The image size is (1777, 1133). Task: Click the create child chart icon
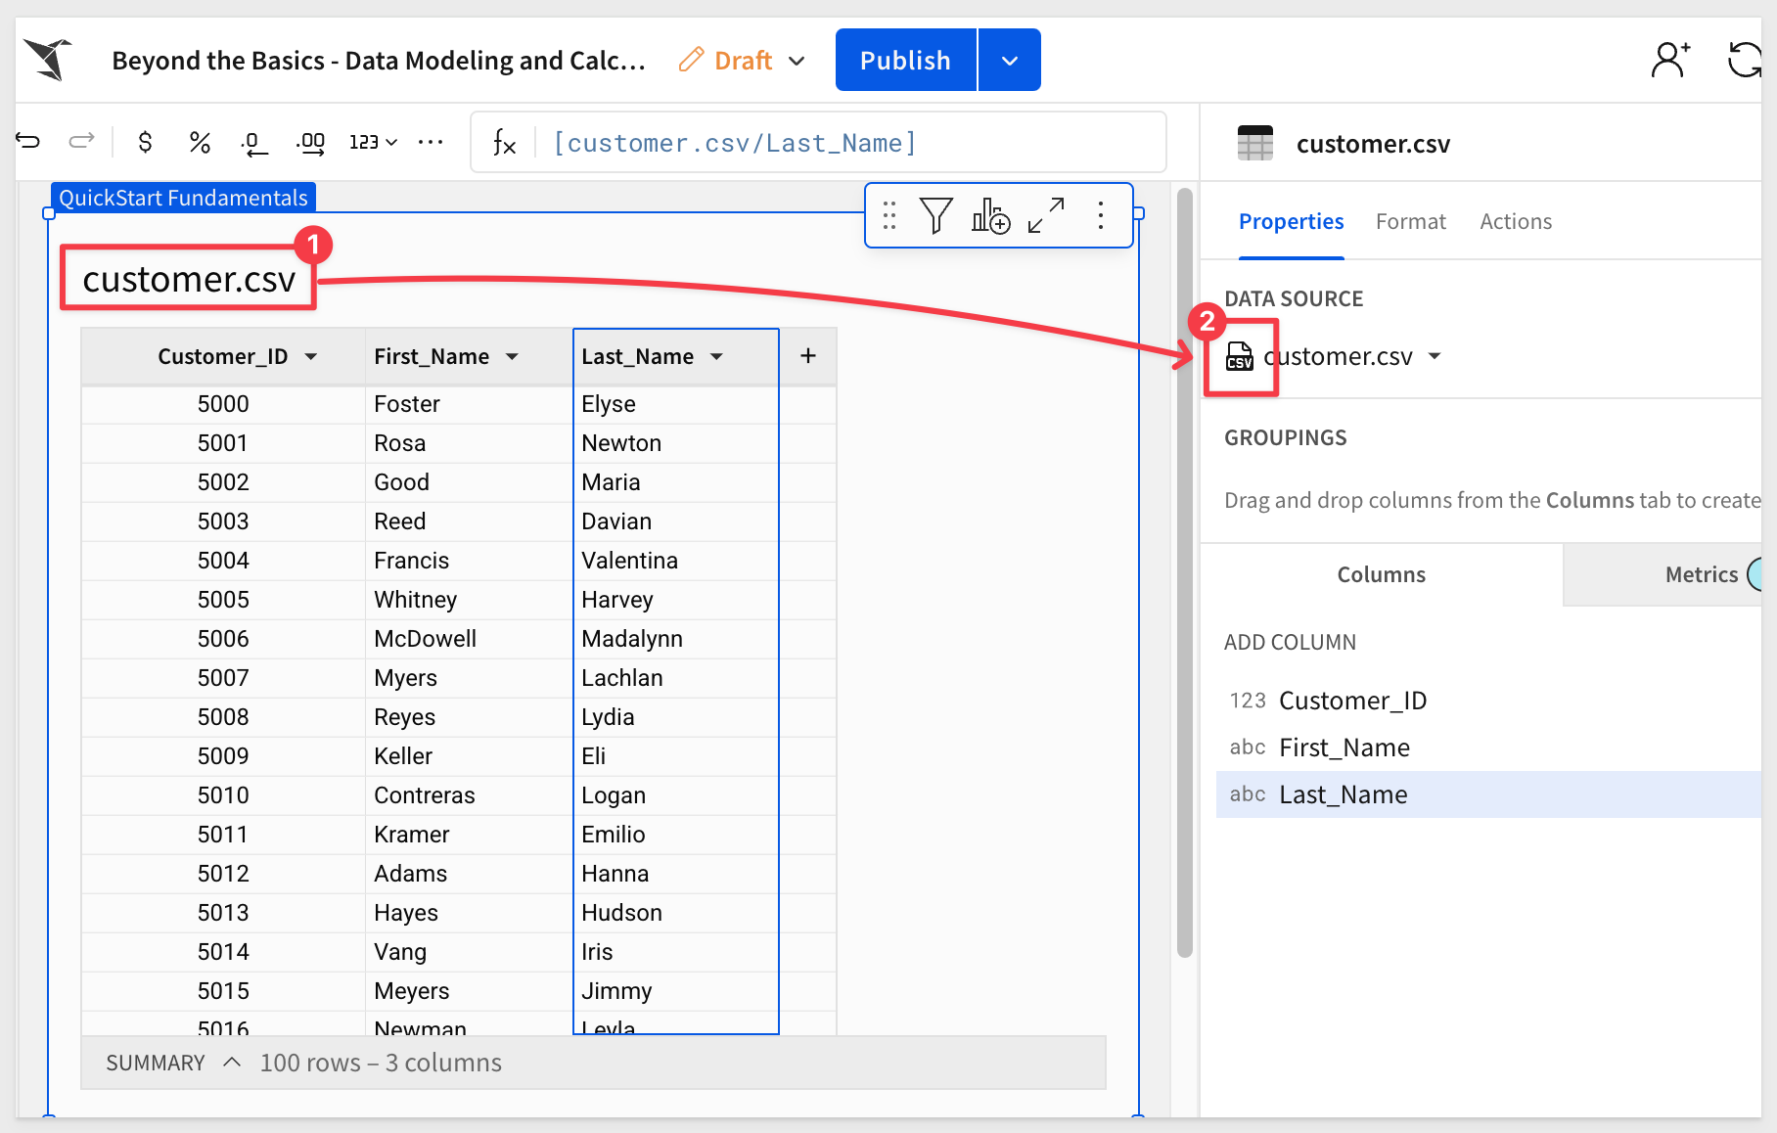tap(990, 215)
